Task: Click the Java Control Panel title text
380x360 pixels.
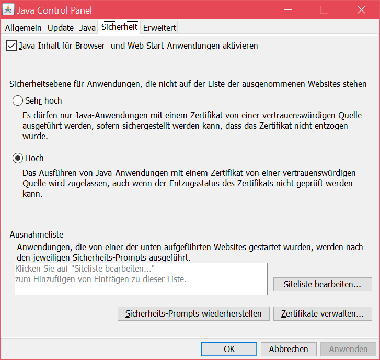Action: tap(54, 10)
